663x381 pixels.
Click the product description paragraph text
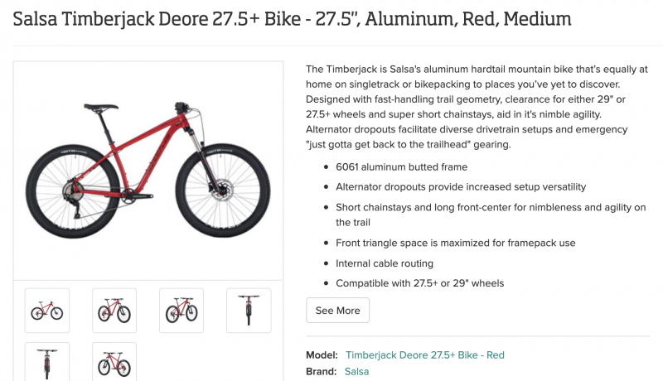point(477,107)
